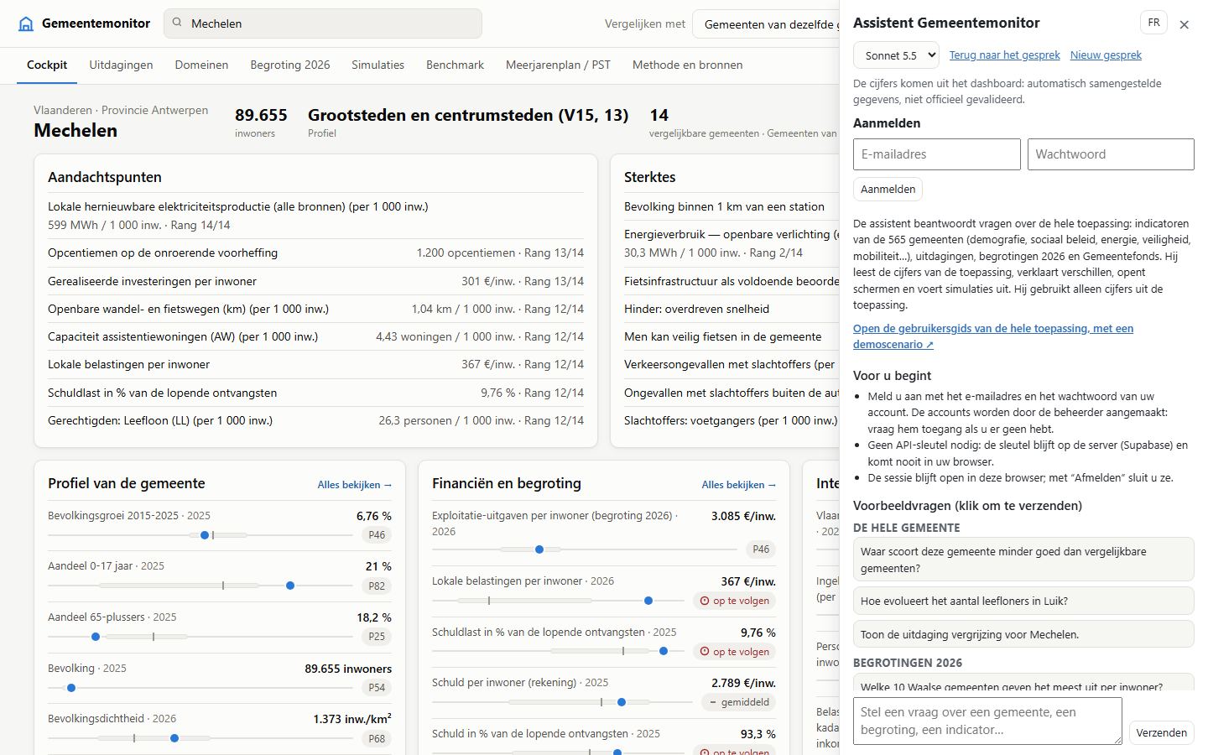Click the Gemeentemonitor house logo icon

click(x=26, y=23)
